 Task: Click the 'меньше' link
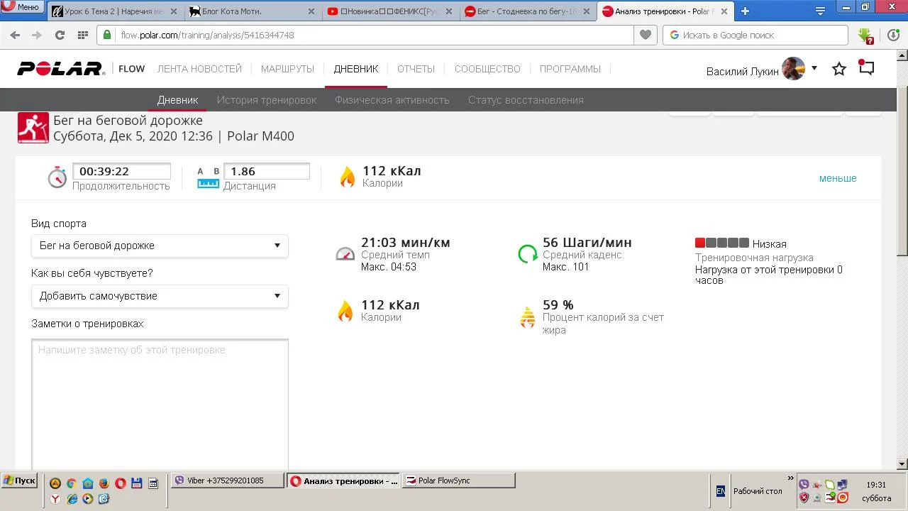click(838, 178)
